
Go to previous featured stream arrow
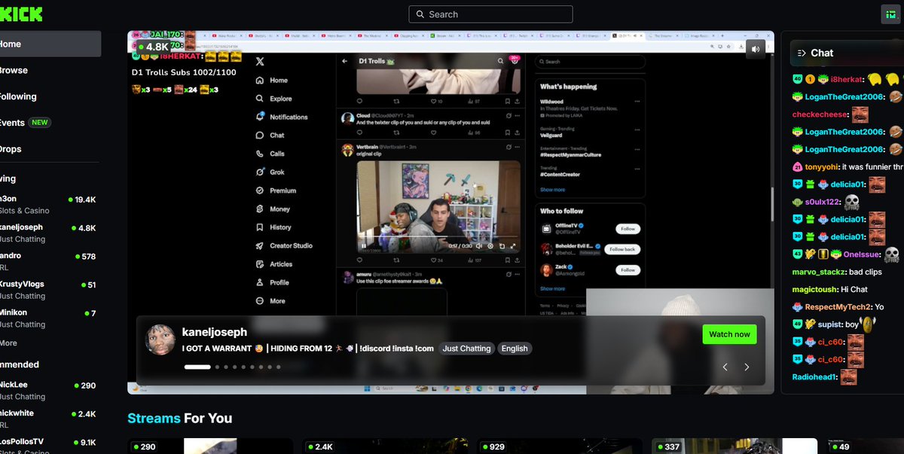pos(725,367)
